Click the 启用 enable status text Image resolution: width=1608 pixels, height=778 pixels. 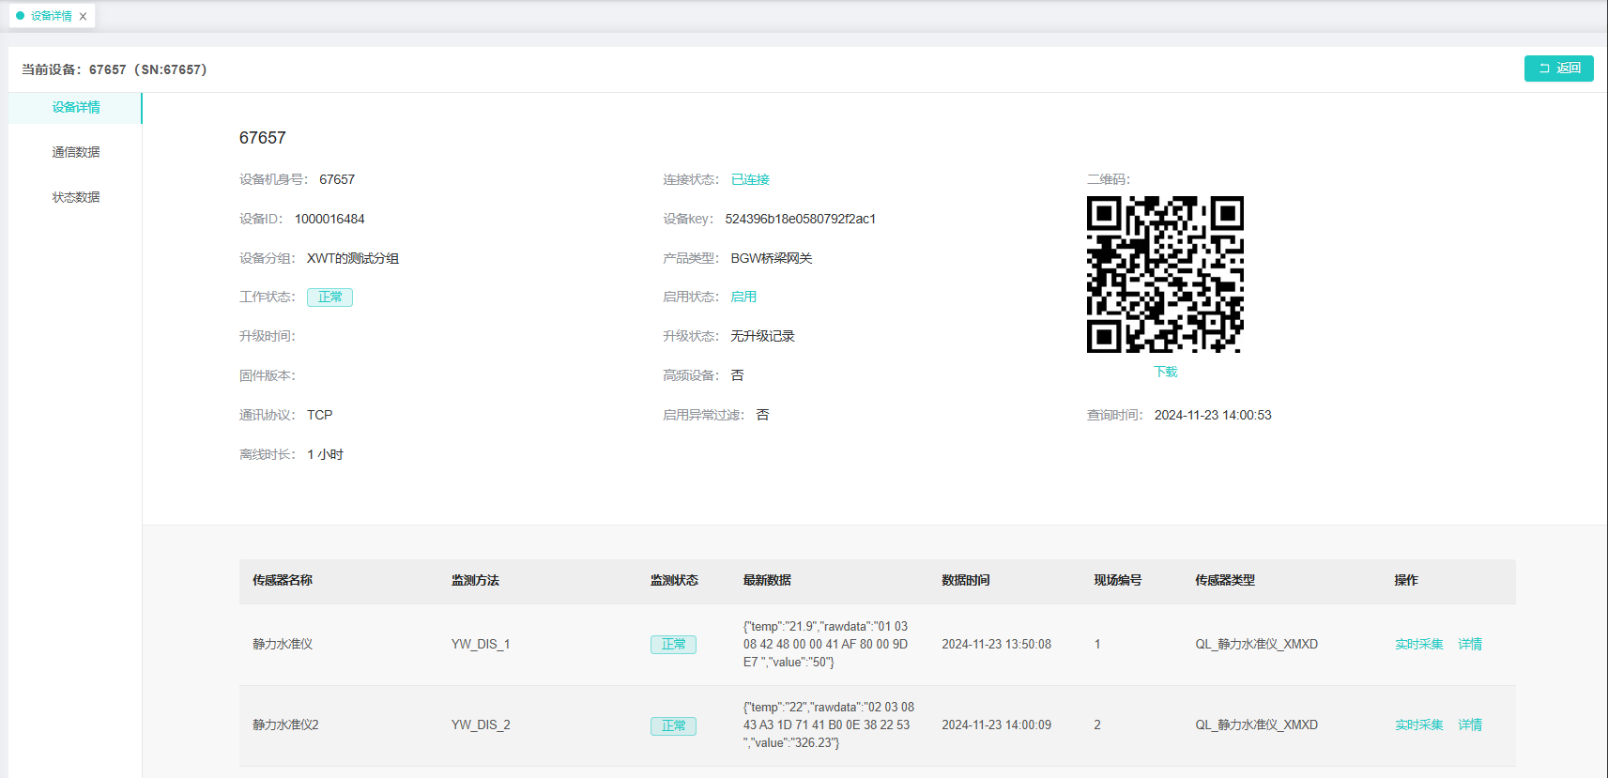[743, 297]
